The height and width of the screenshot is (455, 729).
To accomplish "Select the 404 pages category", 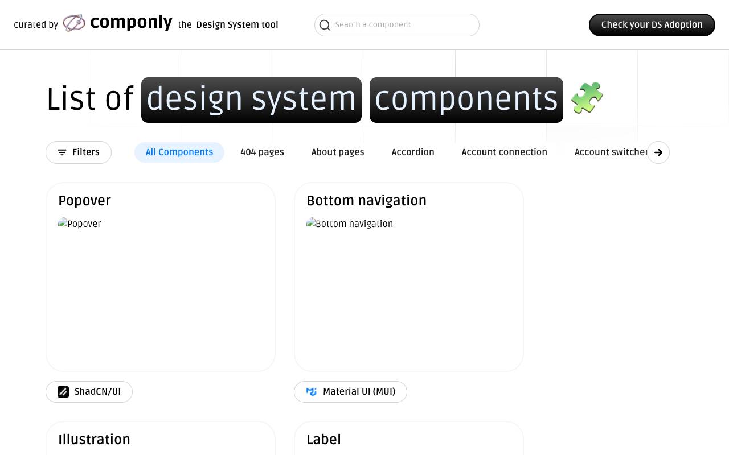I will (262, 152).
